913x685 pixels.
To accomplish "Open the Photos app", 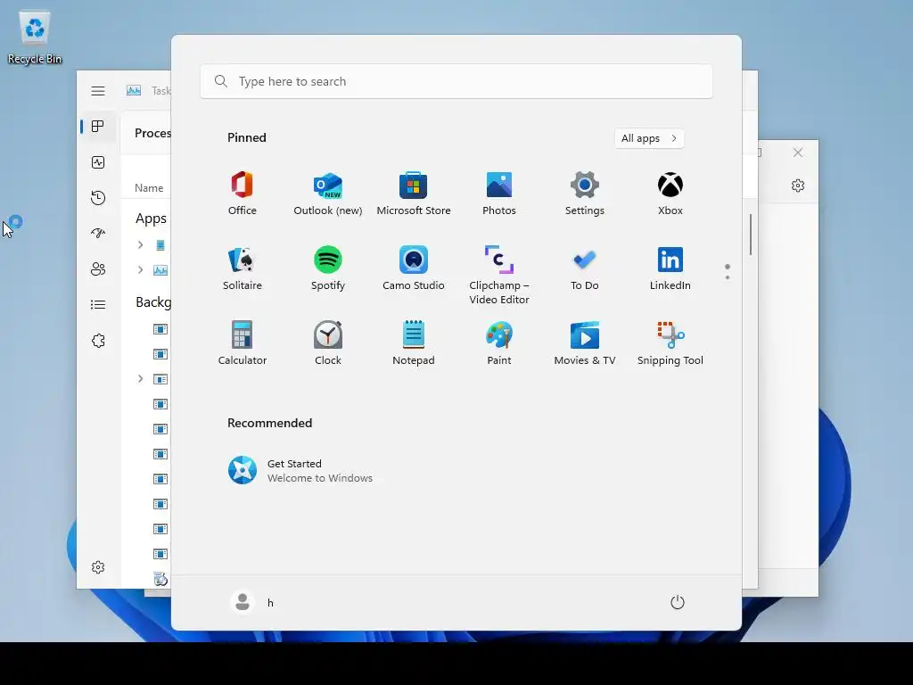I will pyautogui.click(x=499, y=194).
